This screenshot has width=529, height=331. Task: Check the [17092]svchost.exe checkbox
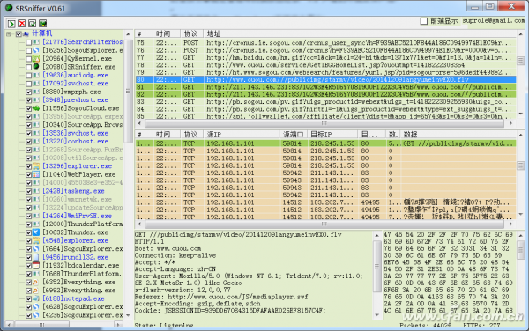click(x=29, y=84)
